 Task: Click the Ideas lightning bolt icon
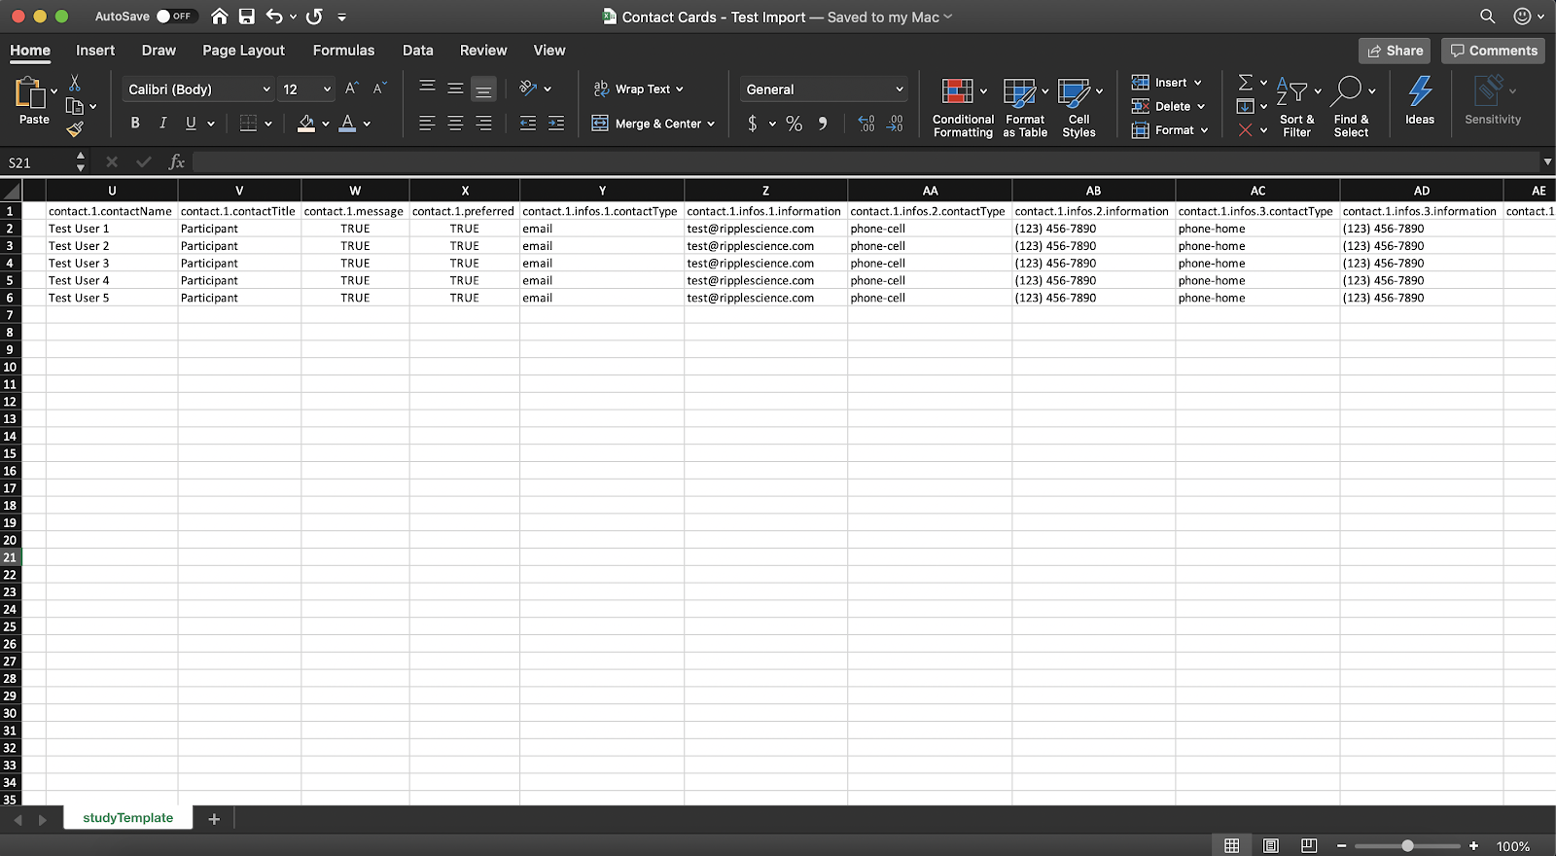click(x=1420, y=91)
